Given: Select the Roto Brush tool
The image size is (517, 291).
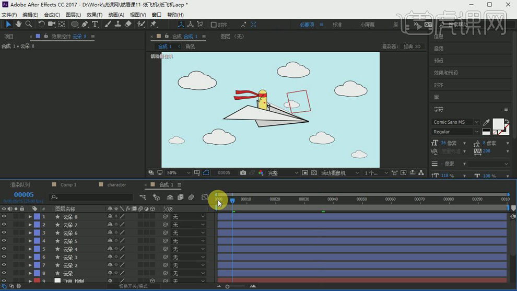Looking at the screenshot, I should coord(141,24).
